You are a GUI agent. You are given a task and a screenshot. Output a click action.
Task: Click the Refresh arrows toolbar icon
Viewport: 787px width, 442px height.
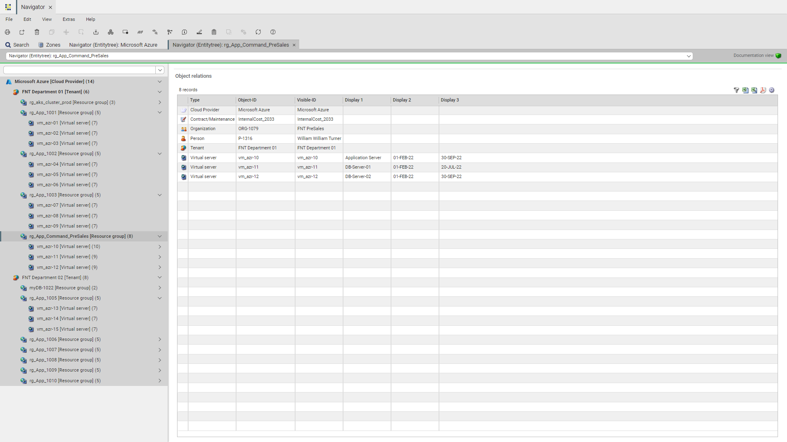pyautogui.click(x=258, y=32)
